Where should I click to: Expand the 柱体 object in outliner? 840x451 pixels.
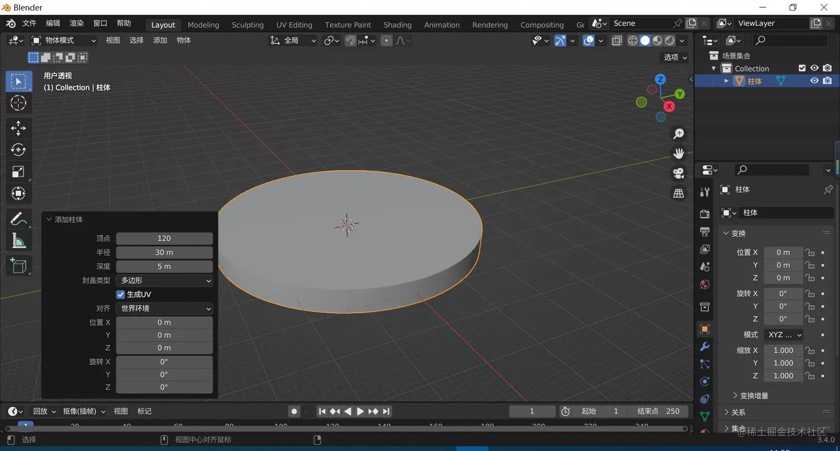point(726,81)
